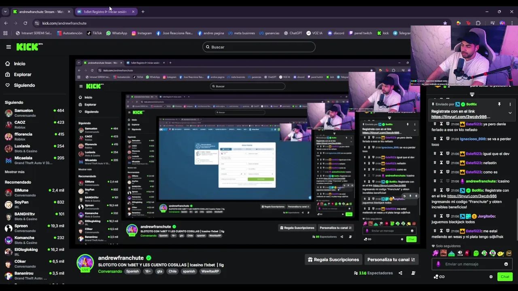Delete JorgitoOo blackjack message
The width and height of the screenshot is (518, 291).
click(435, 216)
